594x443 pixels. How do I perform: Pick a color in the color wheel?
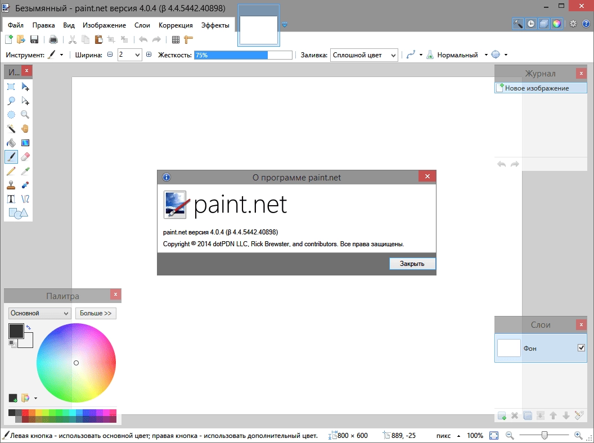(76, 363)
